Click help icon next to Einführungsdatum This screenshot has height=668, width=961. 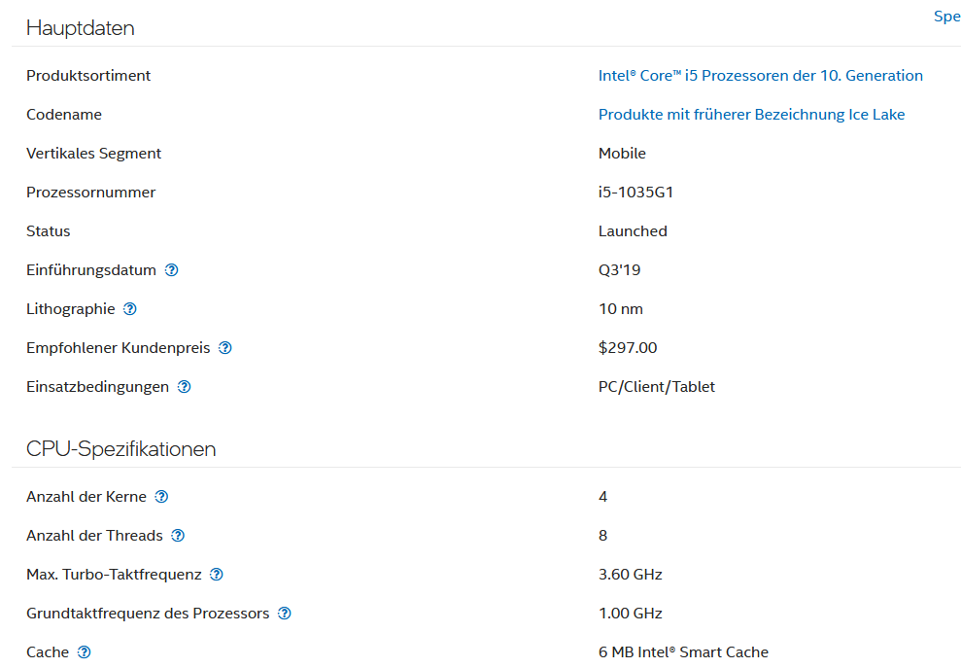tap(172, 270)
